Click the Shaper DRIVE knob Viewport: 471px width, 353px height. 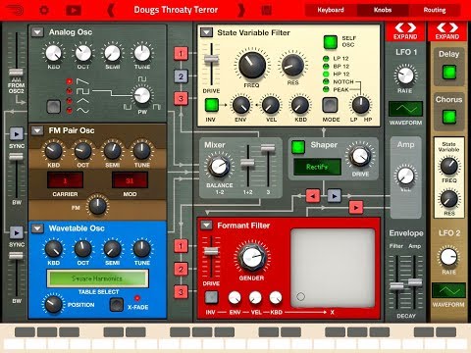(360, 156)
